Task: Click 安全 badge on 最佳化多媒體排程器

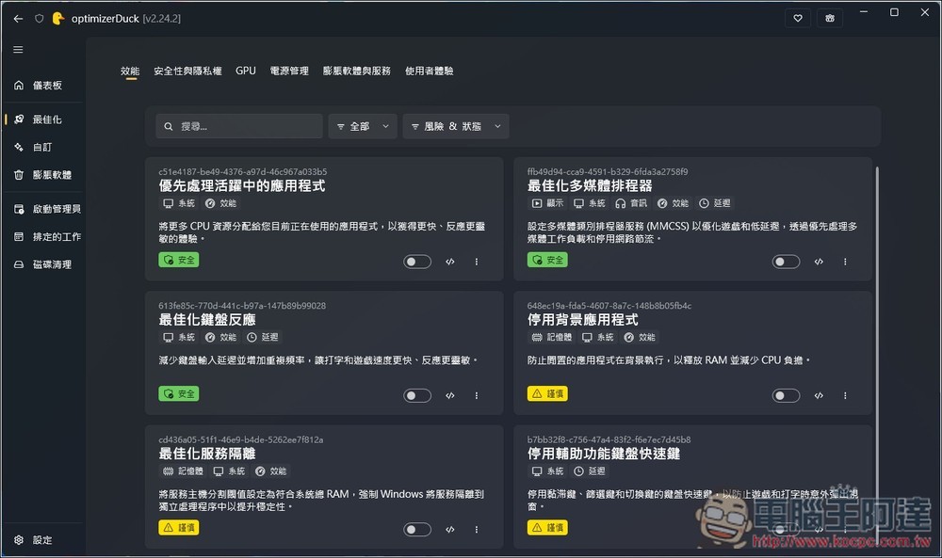Action: (547, 260)
